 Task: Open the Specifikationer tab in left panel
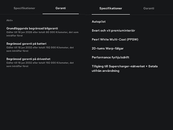(24, 8)
